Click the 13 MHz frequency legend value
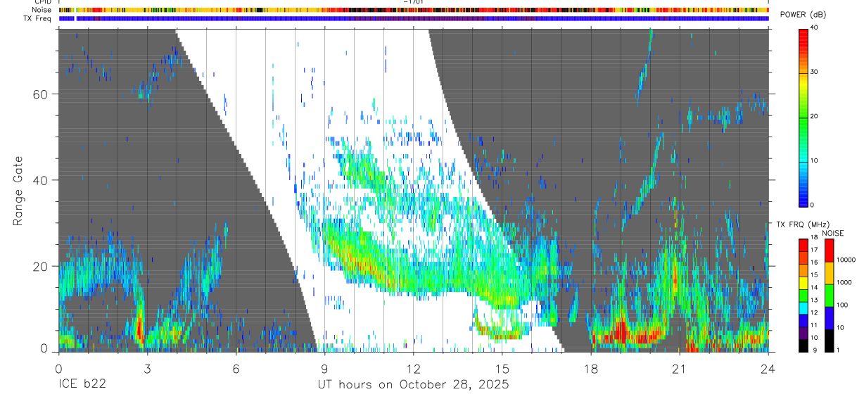 [815, 300]
